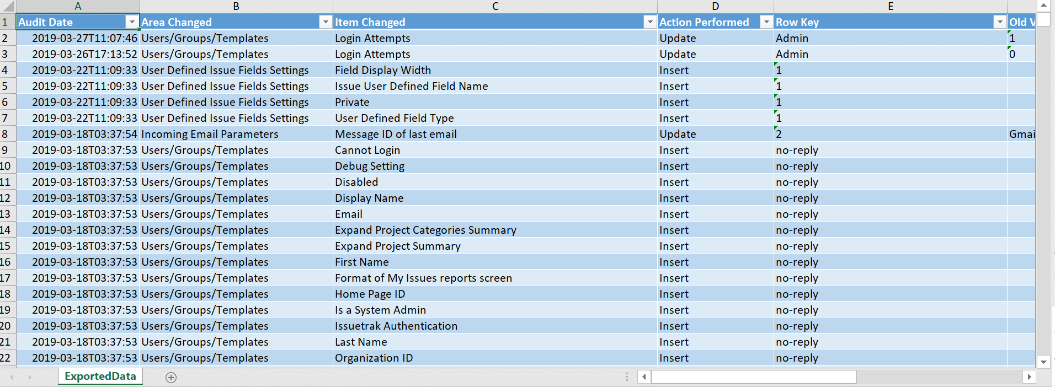Click the Cannot Login cell

click(495, 150)
